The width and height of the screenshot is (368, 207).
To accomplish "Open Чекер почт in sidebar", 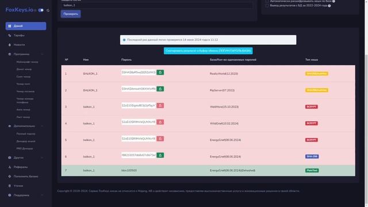I will click(23, 84).
